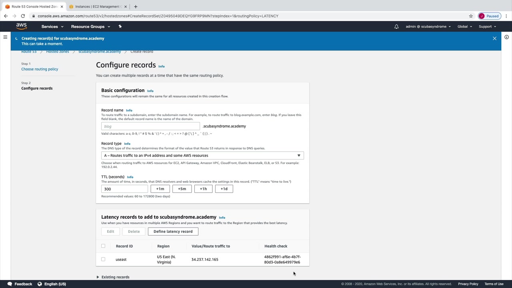Go to Step 1 Choose routing policy
512x288 pixels.
pyautogui.click(x=40, y=69)
